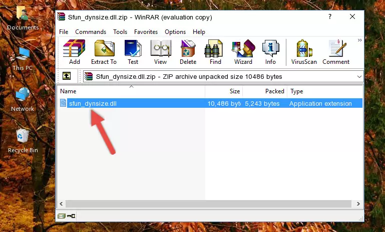Click the drive icon in status bar
The height and width of the screenshot is (232, 385).
pyautogui.click(x=62, y=216)
